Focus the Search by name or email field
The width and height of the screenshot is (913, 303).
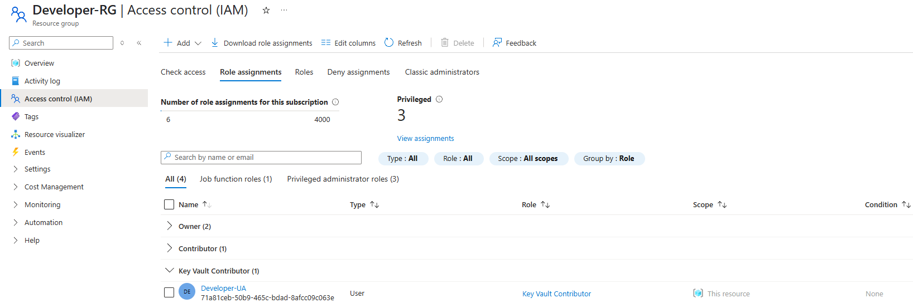(x=261, y=158)
